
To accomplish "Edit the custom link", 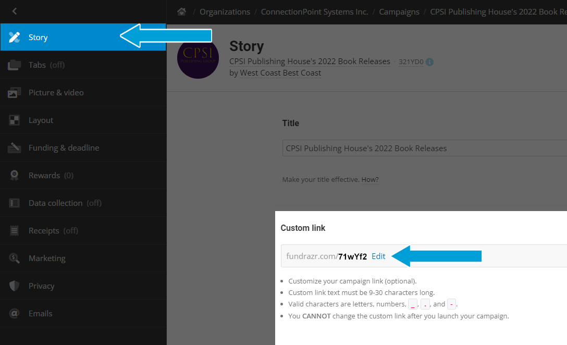I will click(378, 256).
